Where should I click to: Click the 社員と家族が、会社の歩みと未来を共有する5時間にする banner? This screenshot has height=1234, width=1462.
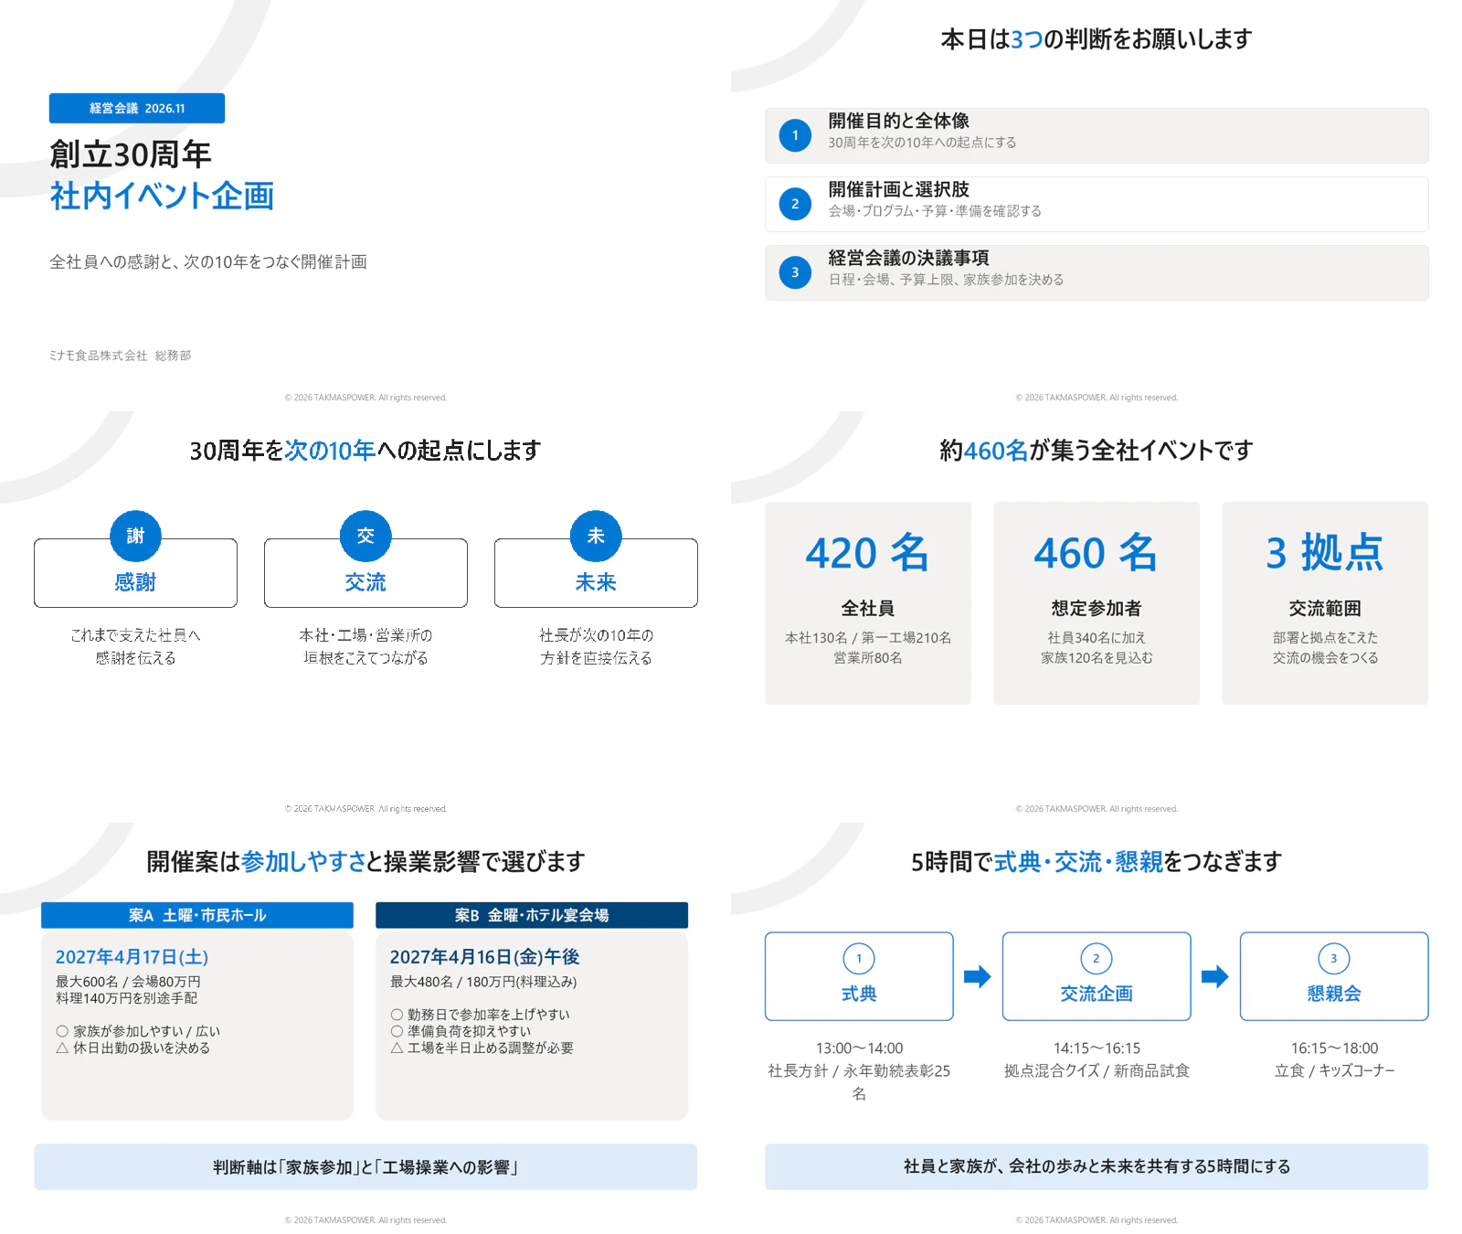pos(1096,1166)
